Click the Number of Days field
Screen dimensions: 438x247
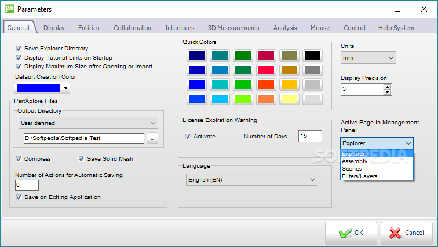pos(310,136)
